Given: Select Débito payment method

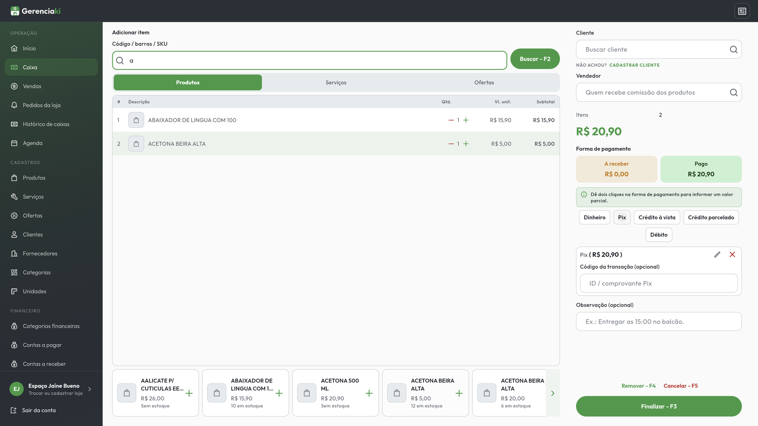Looking at the screenshot, I should [x=659, y=235].
